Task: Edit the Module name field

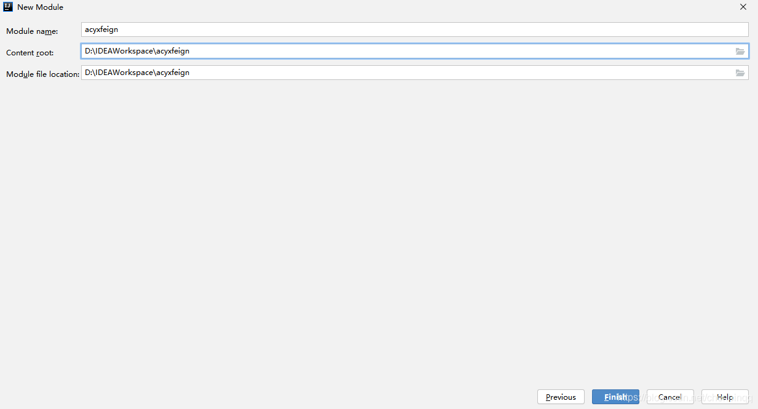Action: click(x=415, y=30)
